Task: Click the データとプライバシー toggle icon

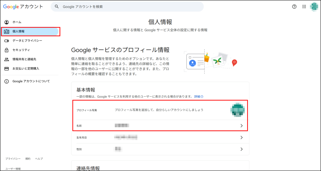Action: tap(7, 41)
